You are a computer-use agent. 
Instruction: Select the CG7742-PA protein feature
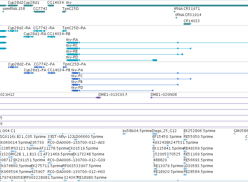39,67
